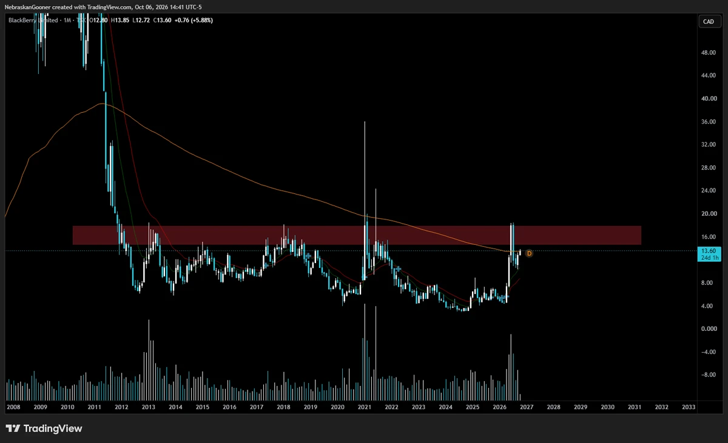
Task: Click the 2026 year label on time axis
Action: [499, 407]
